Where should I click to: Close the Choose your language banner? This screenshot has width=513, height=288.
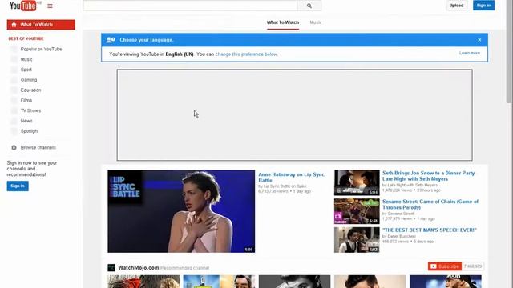click(x=479, y=40)
